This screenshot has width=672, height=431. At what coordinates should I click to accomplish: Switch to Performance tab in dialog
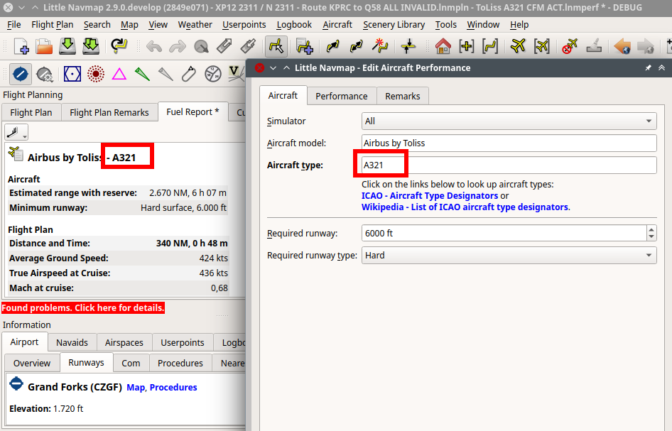[342, 96]
